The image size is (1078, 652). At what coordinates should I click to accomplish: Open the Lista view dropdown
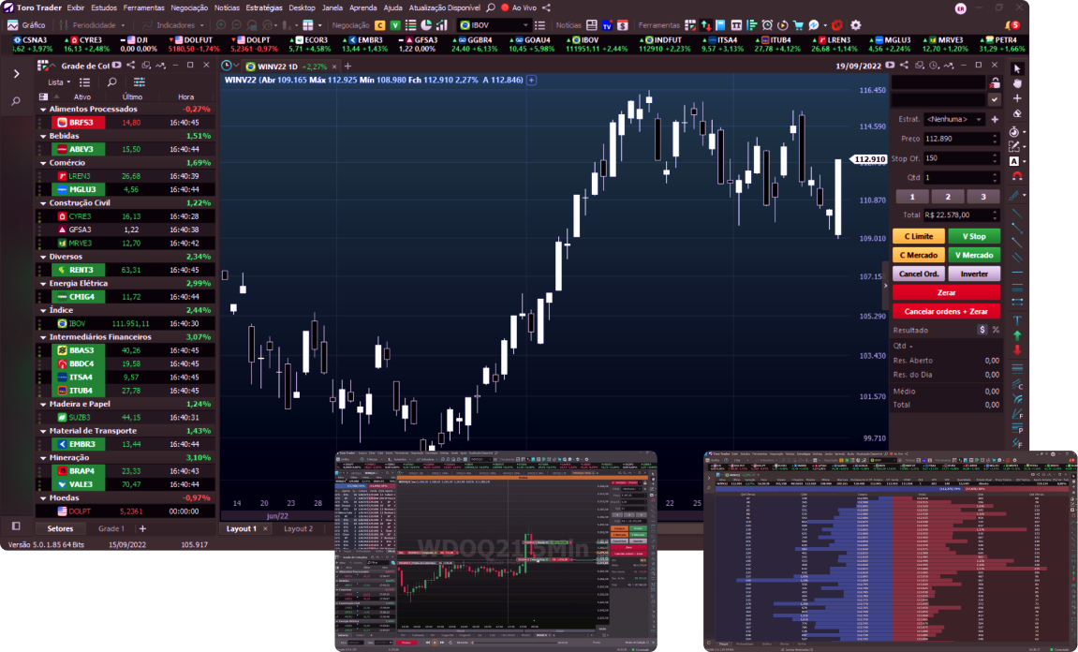coord(59,81)
